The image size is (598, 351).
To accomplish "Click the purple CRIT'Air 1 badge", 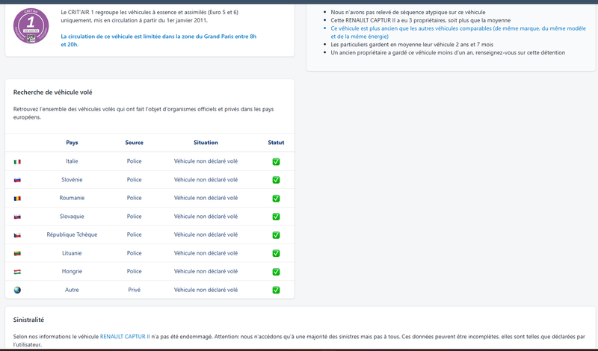I will (31, 26).
